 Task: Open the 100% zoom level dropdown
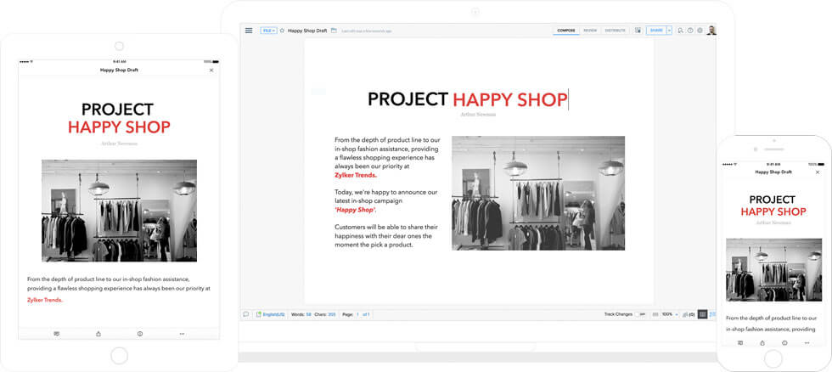[x=669, y=314]
